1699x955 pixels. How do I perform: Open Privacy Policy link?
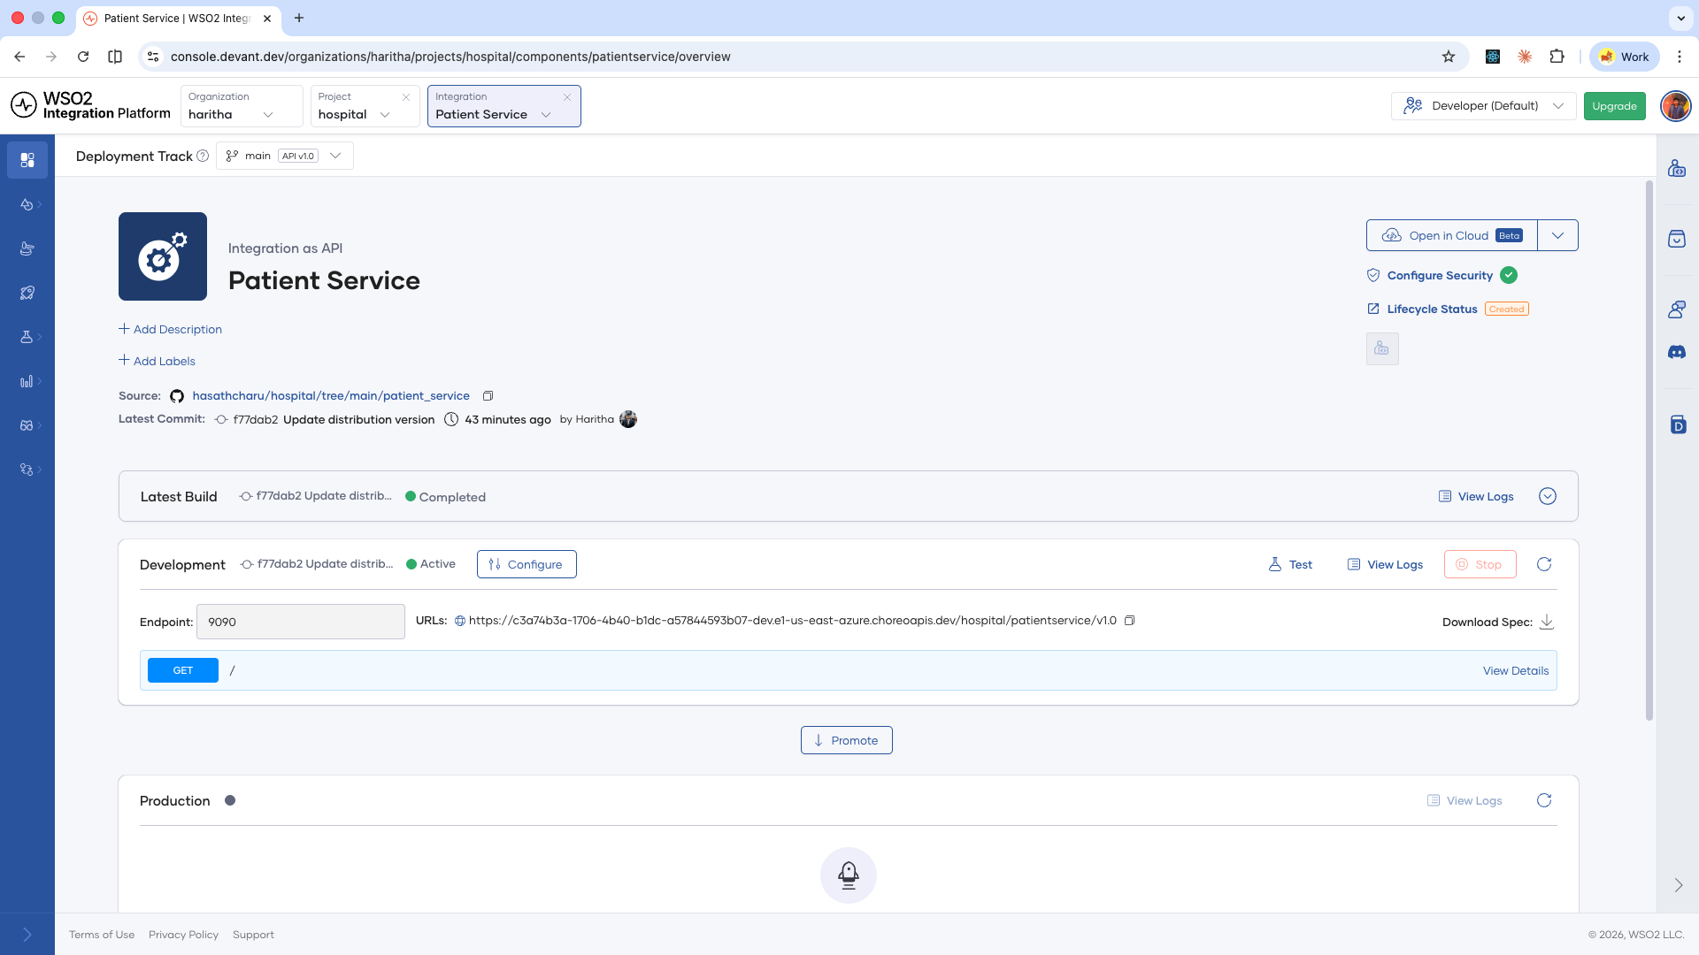pyautogui.click(x=183, y=935)
